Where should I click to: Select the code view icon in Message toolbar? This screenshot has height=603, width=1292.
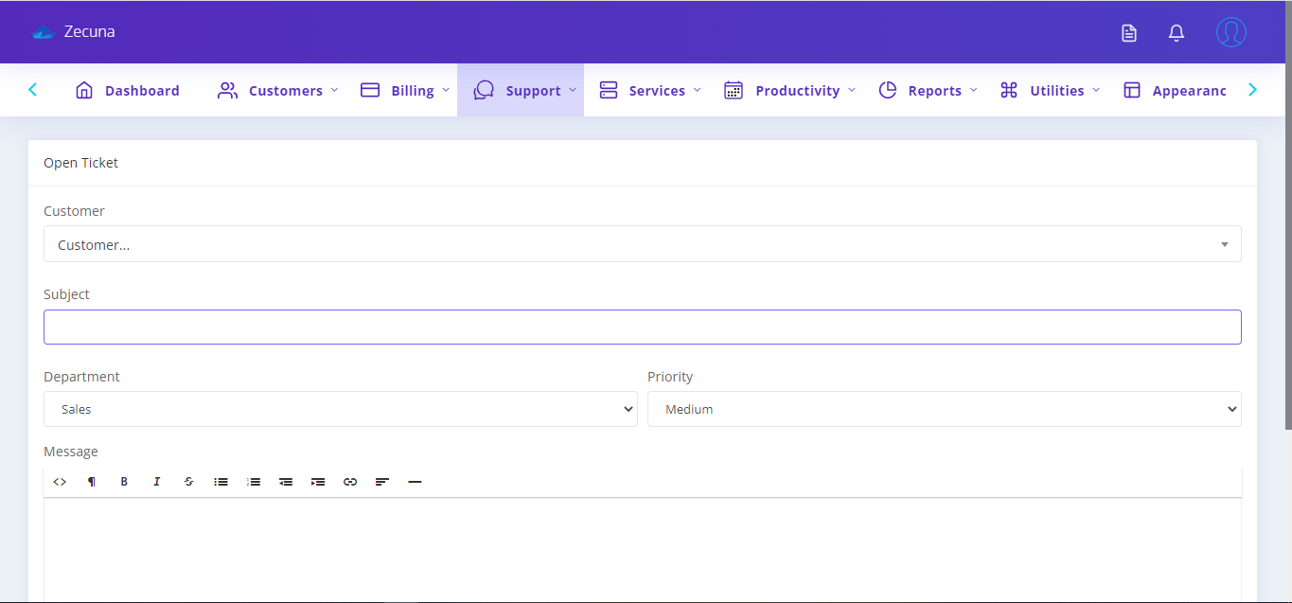60,481
